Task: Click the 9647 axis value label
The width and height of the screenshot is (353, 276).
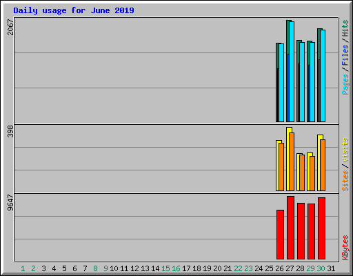Action: [10, 202]
